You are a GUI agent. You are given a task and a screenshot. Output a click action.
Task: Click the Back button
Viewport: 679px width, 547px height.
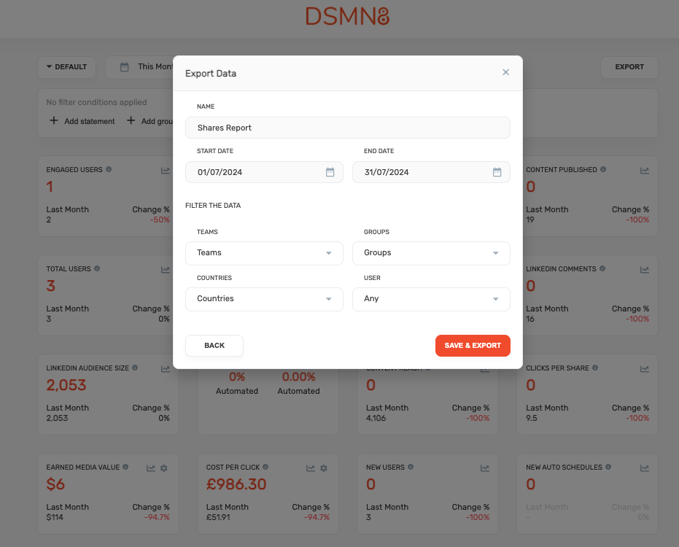(214, 346)
